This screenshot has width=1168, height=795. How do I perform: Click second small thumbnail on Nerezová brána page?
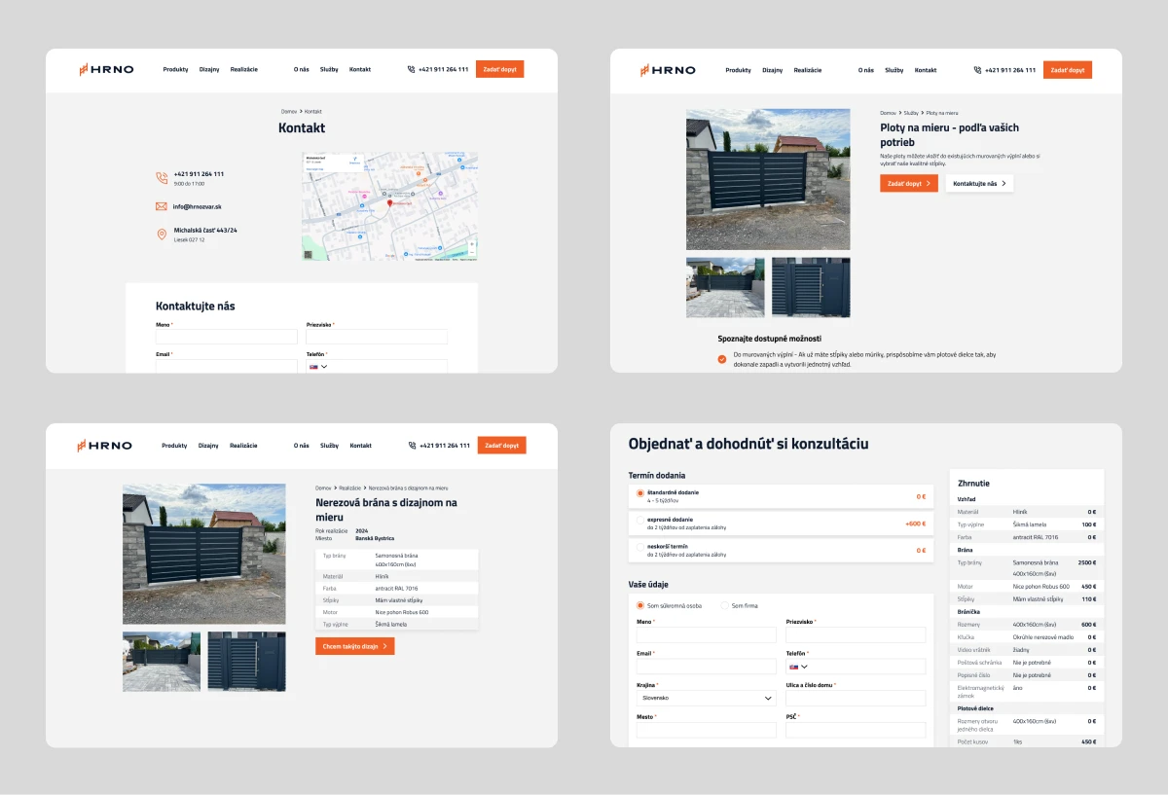(246, 662)
